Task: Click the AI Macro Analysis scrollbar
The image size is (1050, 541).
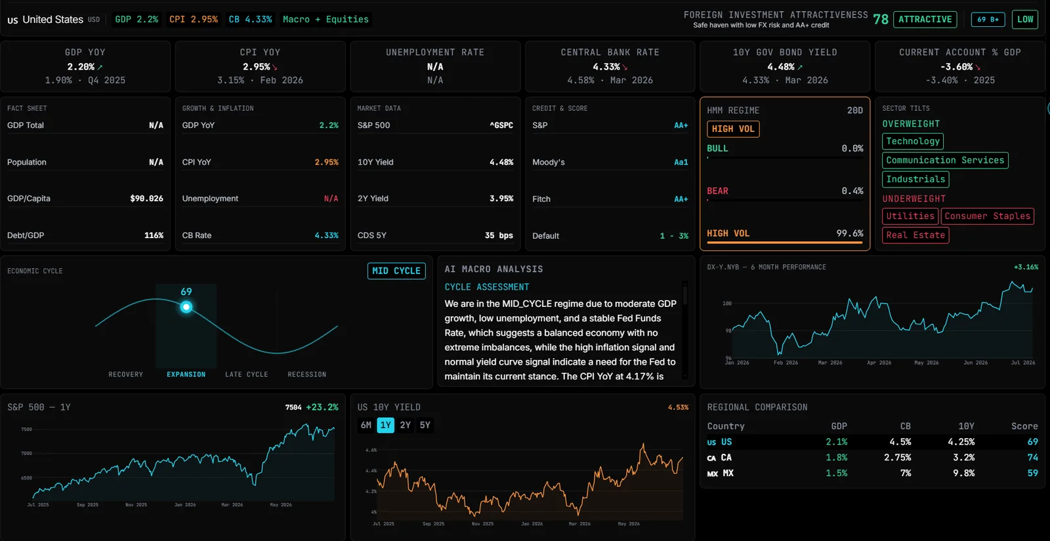Action: pos(685,330)
